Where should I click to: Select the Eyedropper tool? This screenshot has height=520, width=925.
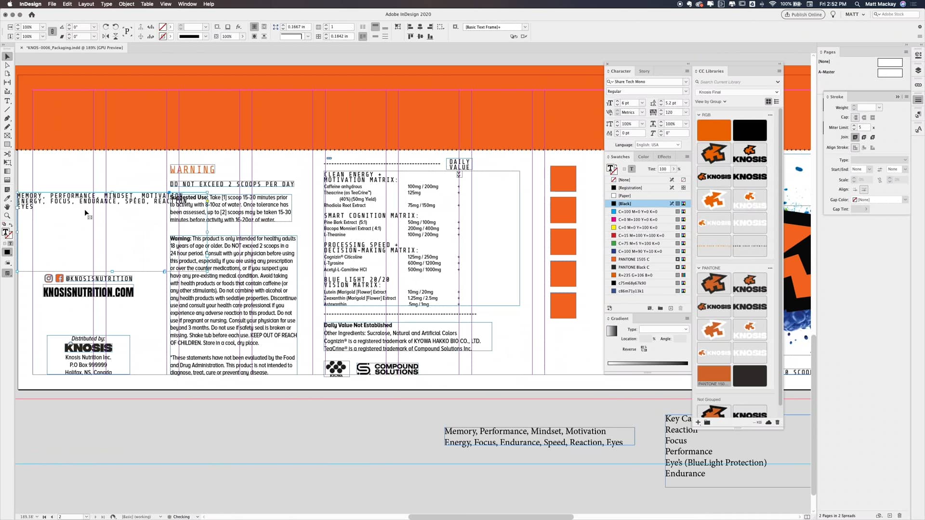click(x=7, y=198)
